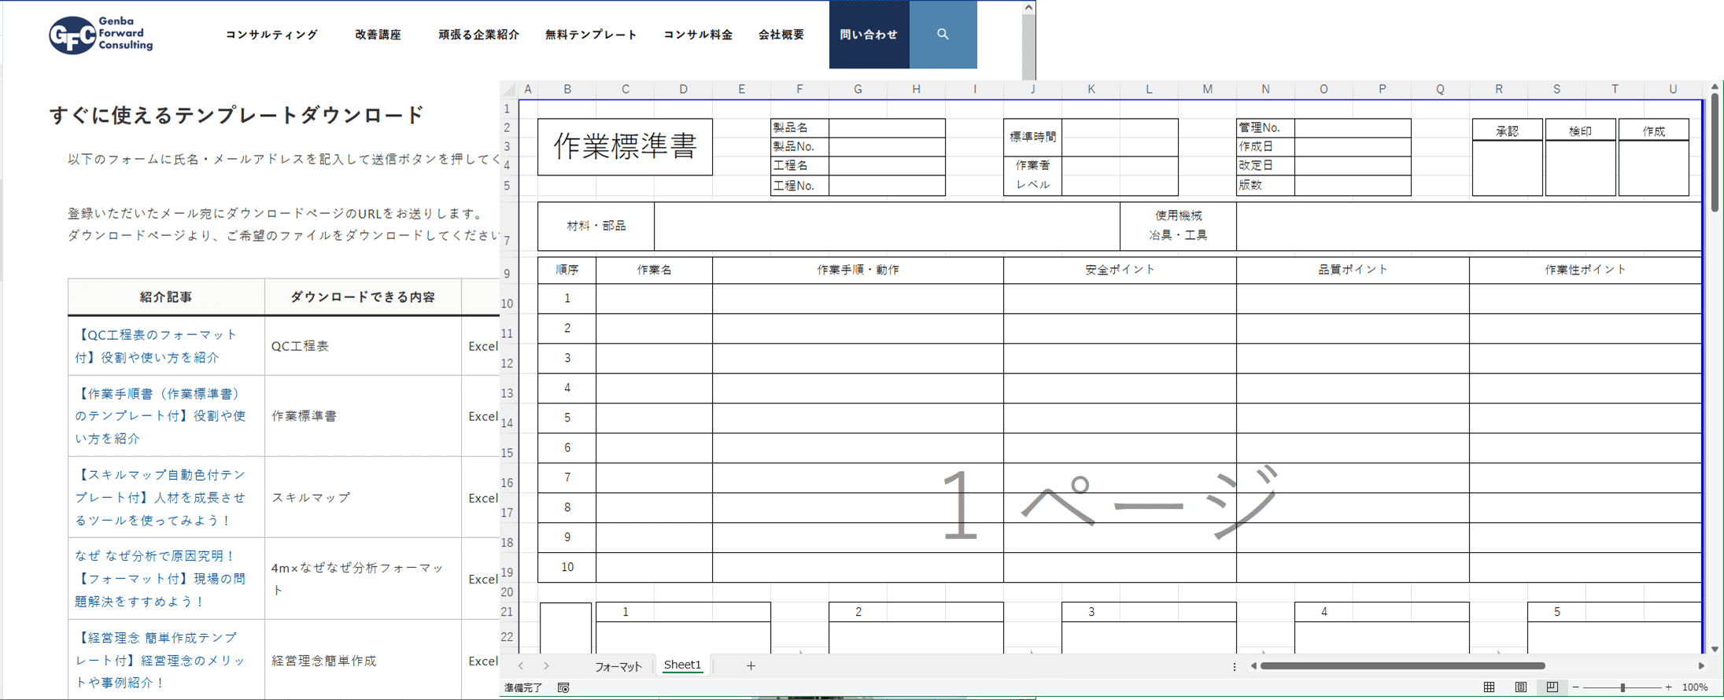Image resolution: width=1724 pixels, height=700 pixels.
Task: Click the スキルマップ download content cell
Action: [x=363, y=497]
